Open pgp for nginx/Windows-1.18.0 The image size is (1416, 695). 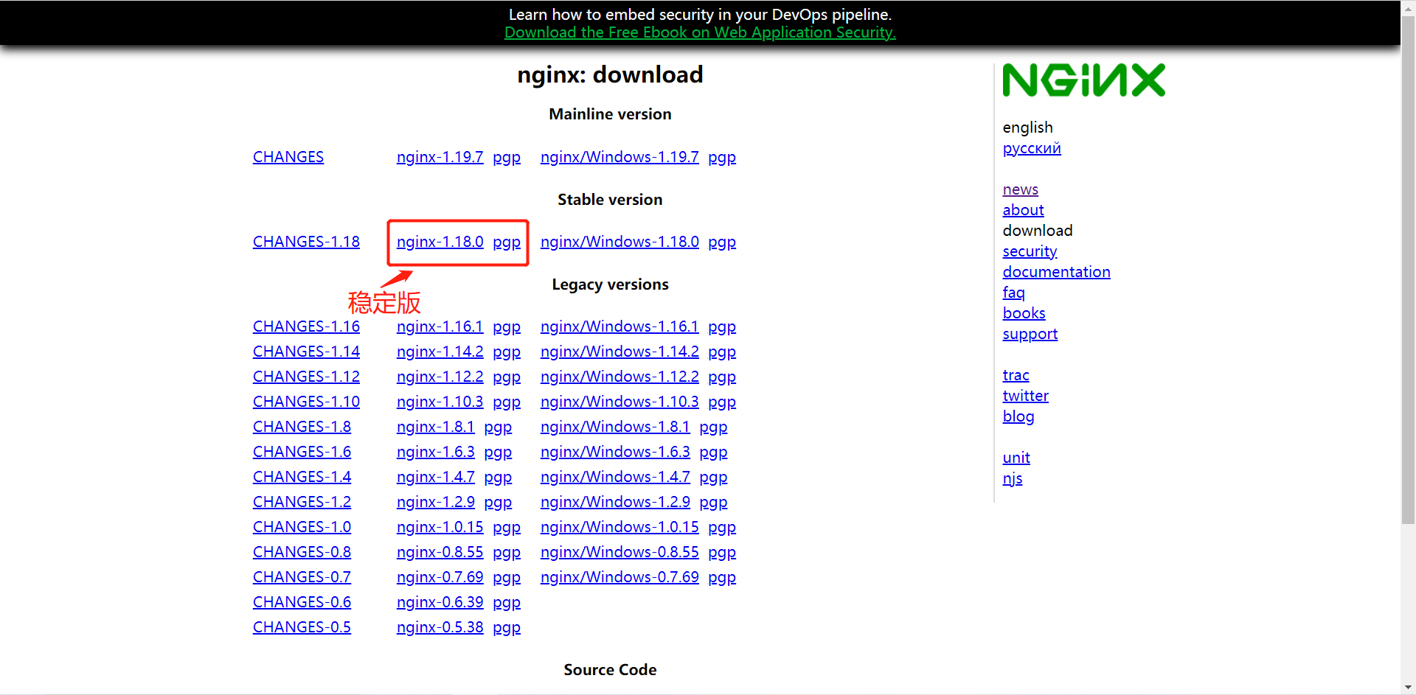722,242
